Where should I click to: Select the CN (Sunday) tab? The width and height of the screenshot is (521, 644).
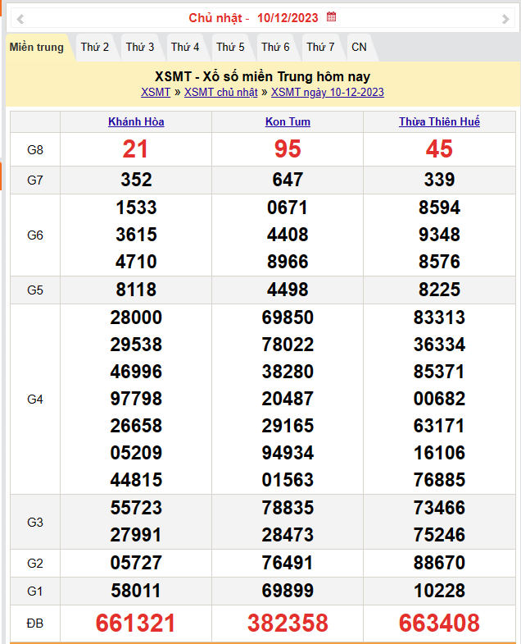pyautogui.click(x=359, y=48)
